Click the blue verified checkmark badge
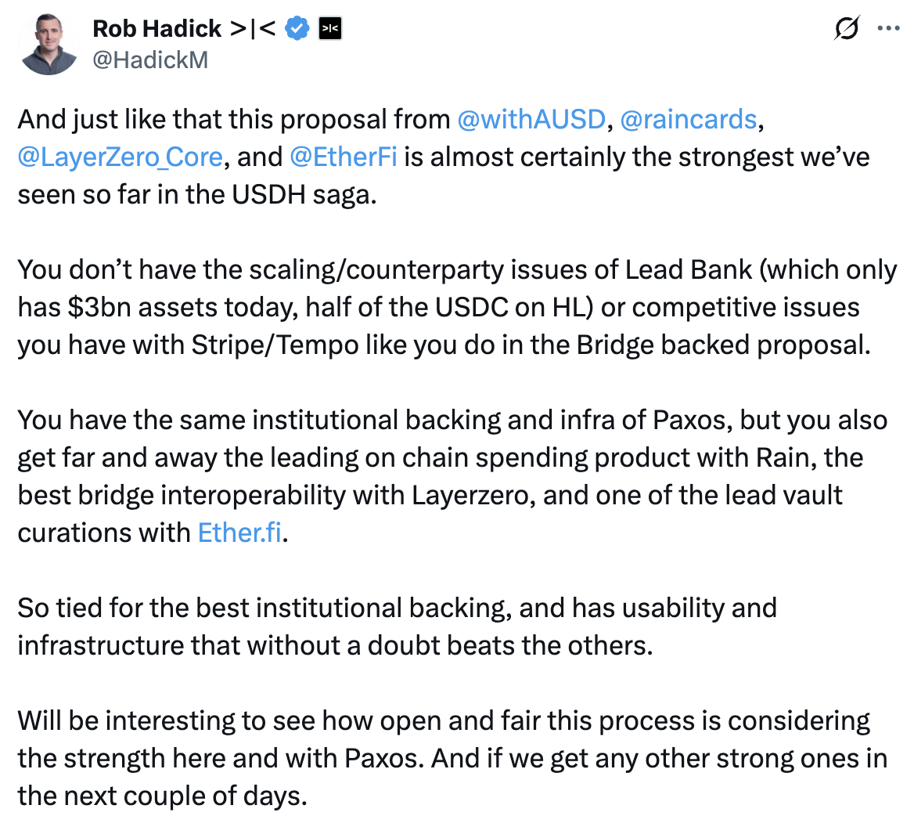 pos(297,29)
